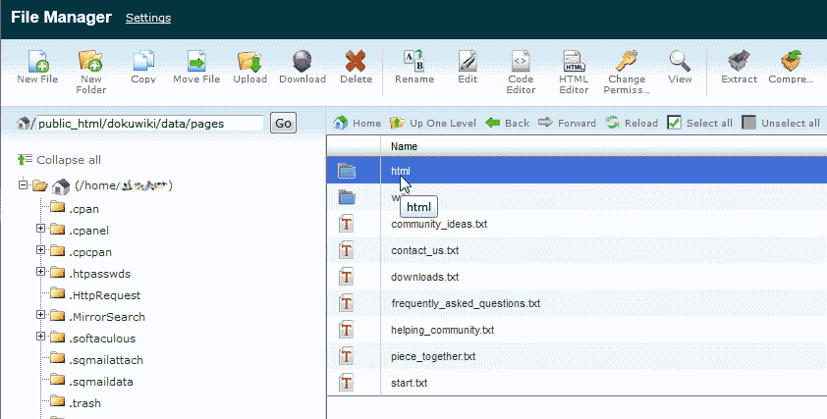Click the Upload icon
This screenshot has height=419, width=827.
tap(248, 61)
